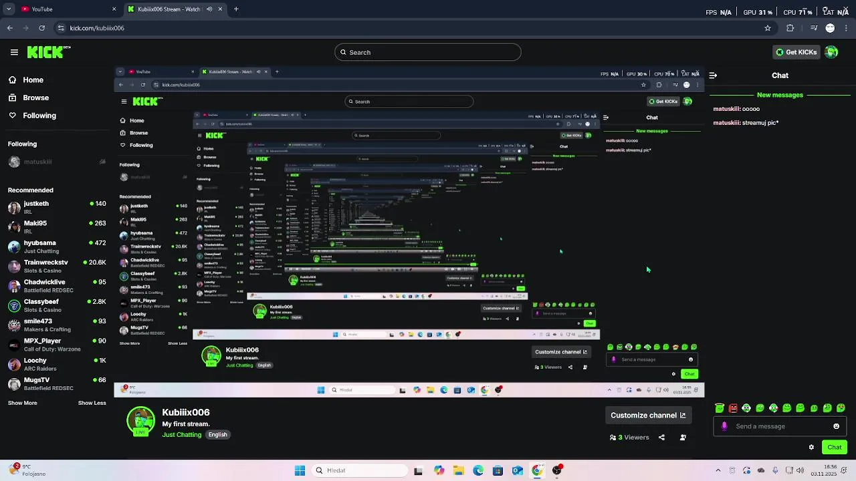The height and width of the screenshot is (481, 856).
Task: Open justketh channel in recommended
Action: (57, 207)
